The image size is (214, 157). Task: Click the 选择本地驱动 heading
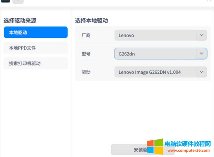92,21
